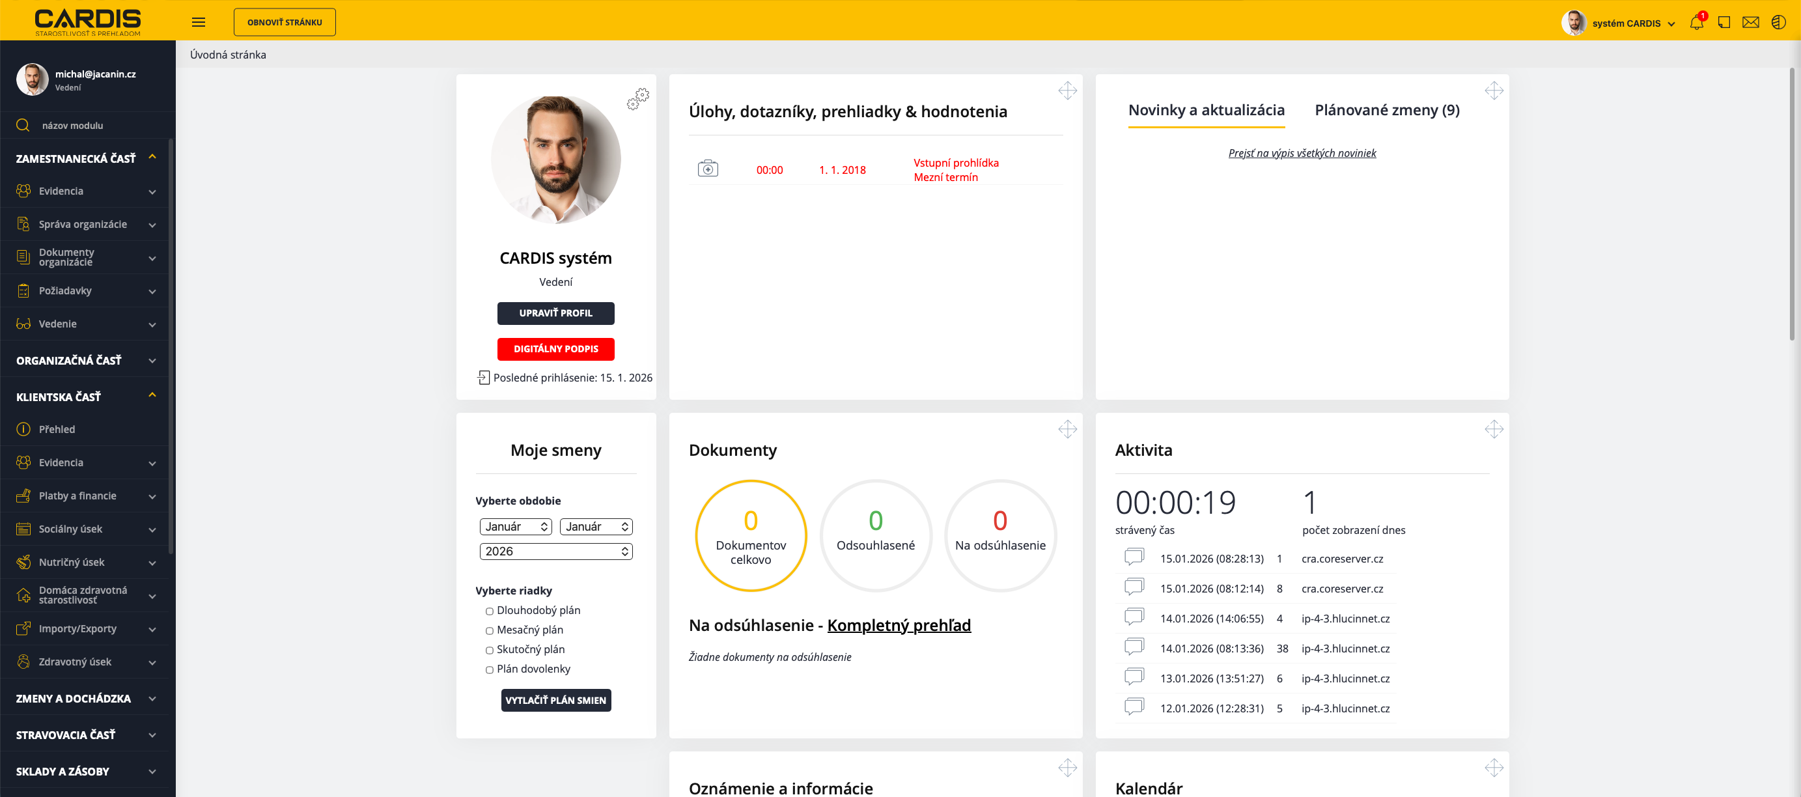Open the second Január month dropdown
The image size is (1801, 797).
pos(596,526)
